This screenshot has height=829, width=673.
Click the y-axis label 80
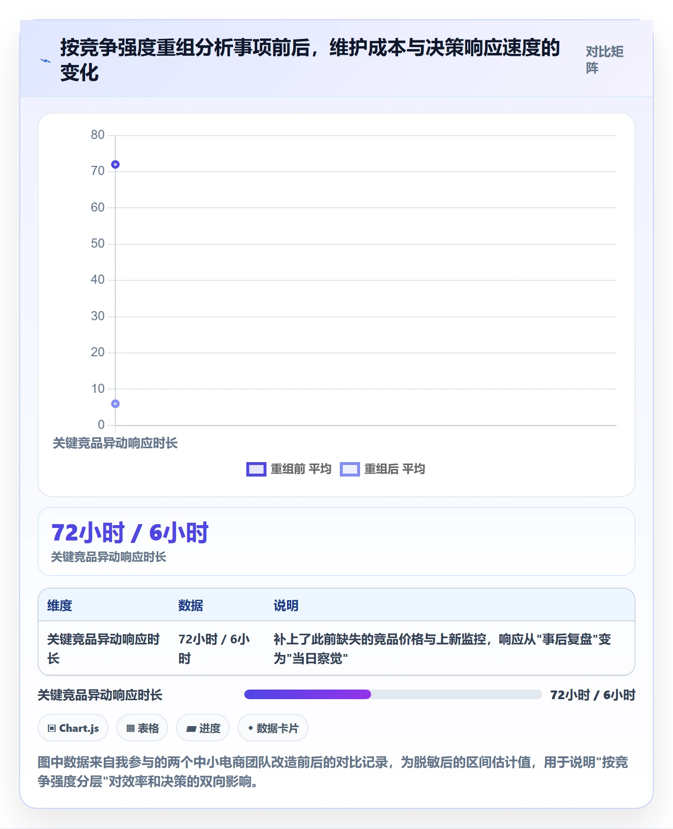[98, 135]
